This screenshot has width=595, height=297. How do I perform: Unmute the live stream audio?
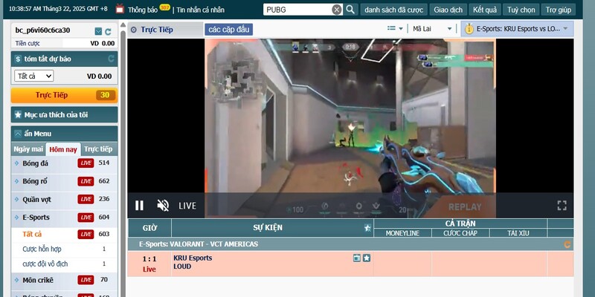pos(163,206)
